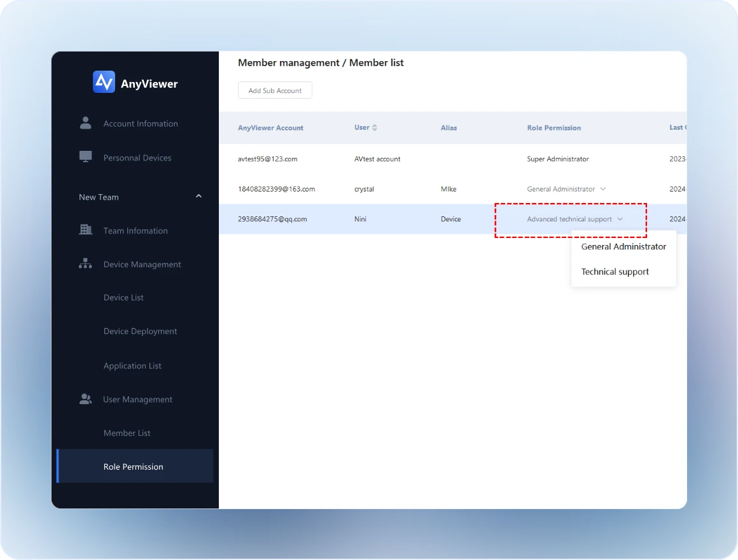Click the User Management people icon
Viewport: 738px width, 560px height.
pos(85,399)
